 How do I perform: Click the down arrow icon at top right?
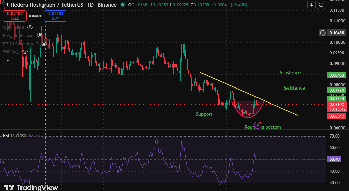click(x=311, y=5)
